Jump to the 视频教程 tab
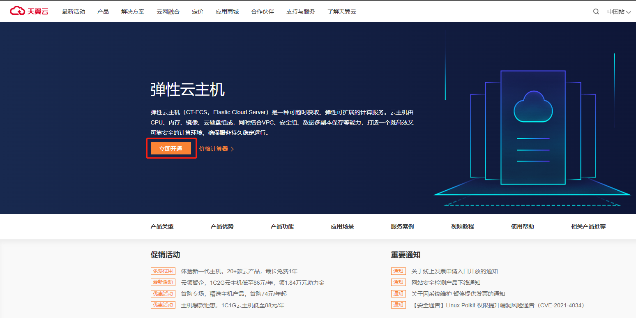This screenshot has width=636, height=318. coord(462,226)
